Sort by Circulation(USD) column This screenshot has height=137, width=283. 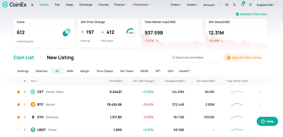tap(175, 81)
